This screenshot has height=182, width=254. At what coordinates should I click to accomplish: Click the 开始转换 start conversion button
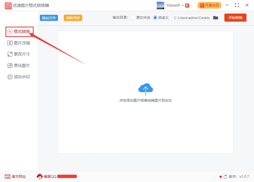coord(235,18)
